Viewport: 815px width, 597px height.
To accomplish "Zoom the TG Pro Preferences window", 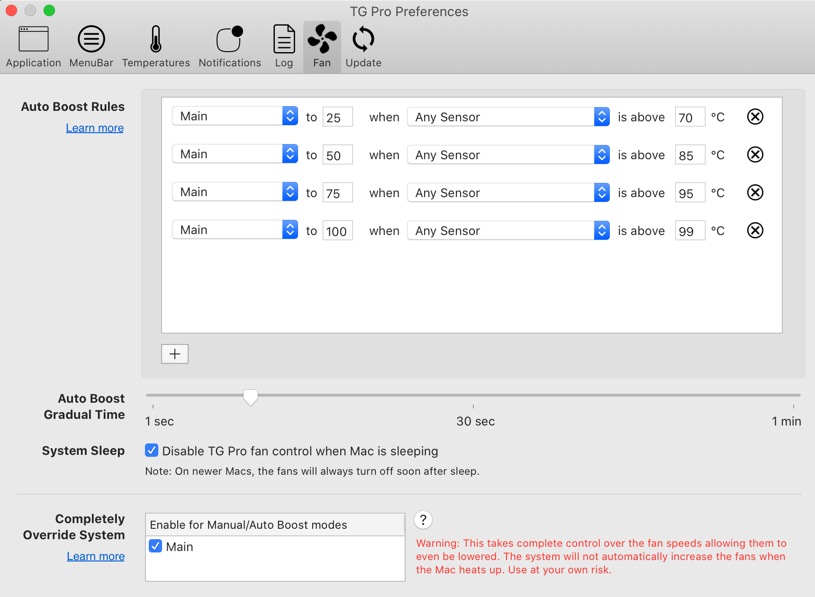I will 49,10.
